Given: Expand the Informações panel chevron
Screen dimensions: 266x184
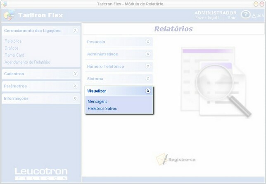Looking at the screenshot, I should point(75,98).
